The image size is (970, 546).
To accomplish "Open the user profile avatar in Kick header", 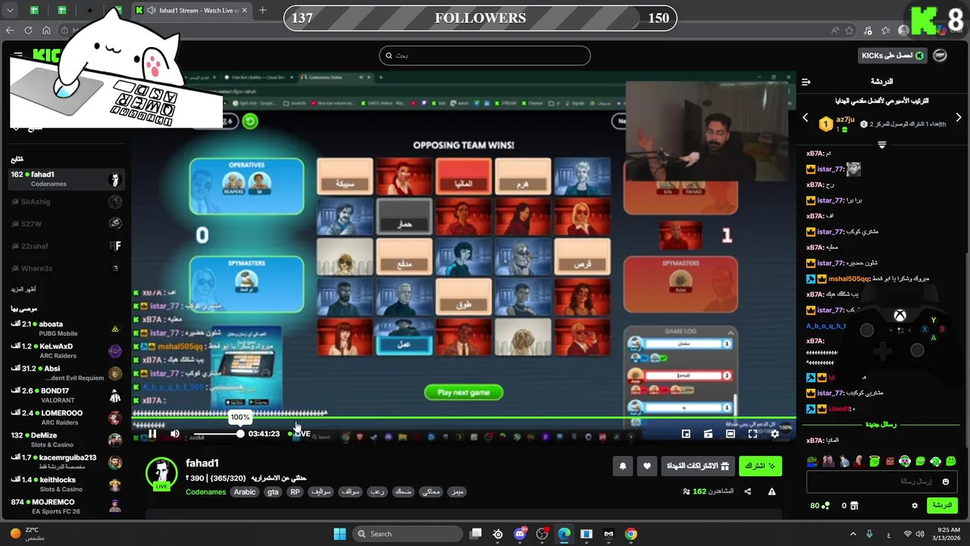I will (940, 55).
